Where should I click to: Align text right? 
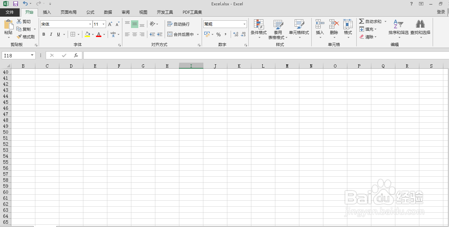[142, 34]
